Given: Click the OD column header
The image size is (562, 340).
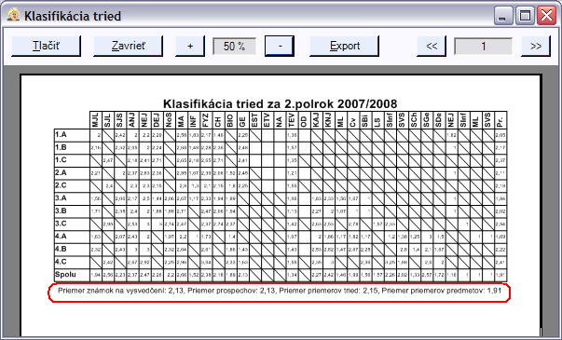Looking at the screenshot, I should click(304, 120).
